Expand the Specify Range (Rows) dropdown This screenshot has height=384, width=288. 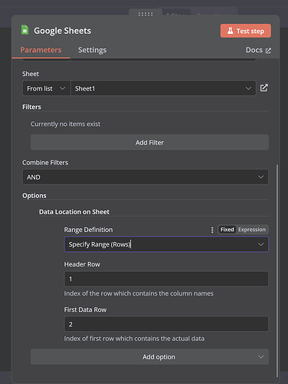[x=166, y=244]
